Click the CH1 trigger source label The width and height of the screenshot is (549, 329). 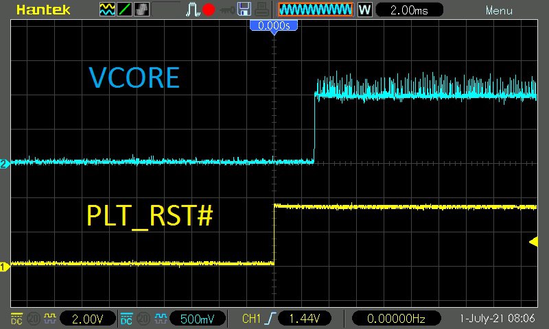251,319
